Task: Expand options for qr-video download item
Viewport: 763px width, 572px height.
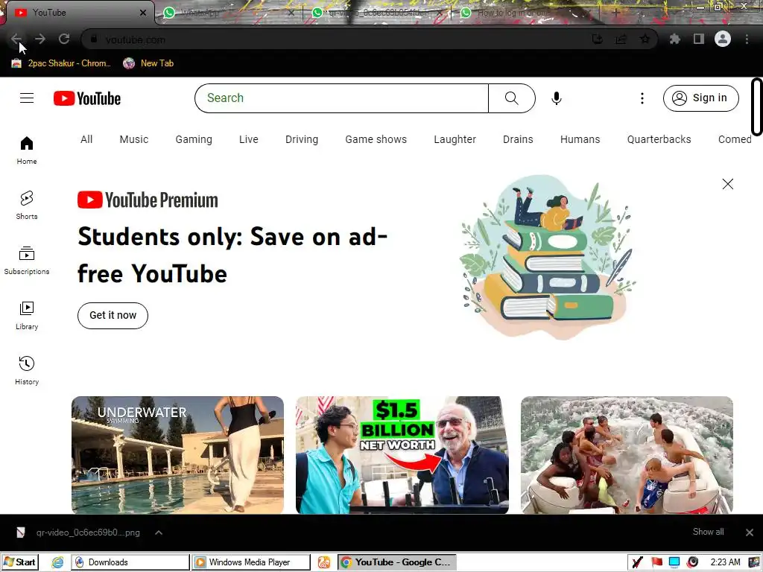Action: (x=159, y=533)
